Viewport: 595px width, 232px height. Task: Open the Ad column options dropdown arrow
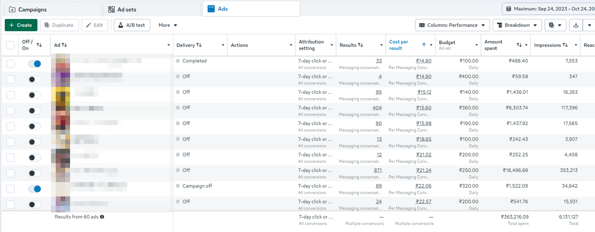[168, 45]
